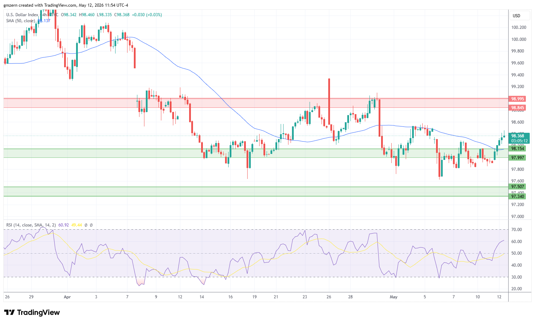Click the +0.030 (+0.03%) change value
The height and width of the screenshot is (323, 535).
pyautogui.click(x=147, y=15)
